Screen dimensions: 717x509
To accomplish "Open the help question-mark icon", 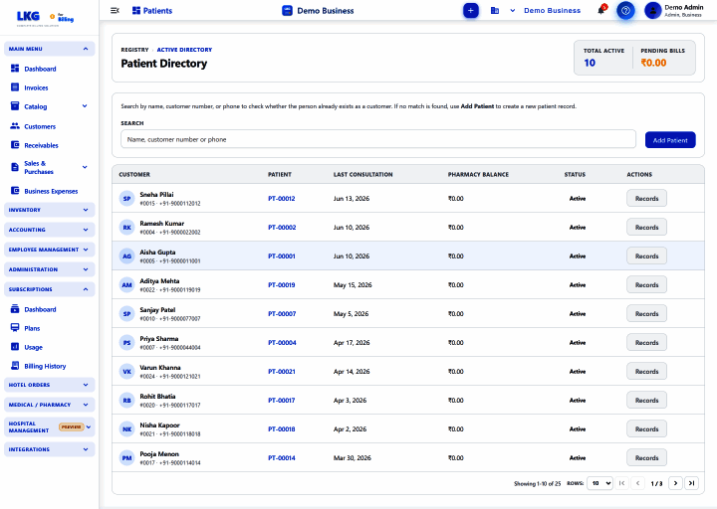I will point(625,11).
